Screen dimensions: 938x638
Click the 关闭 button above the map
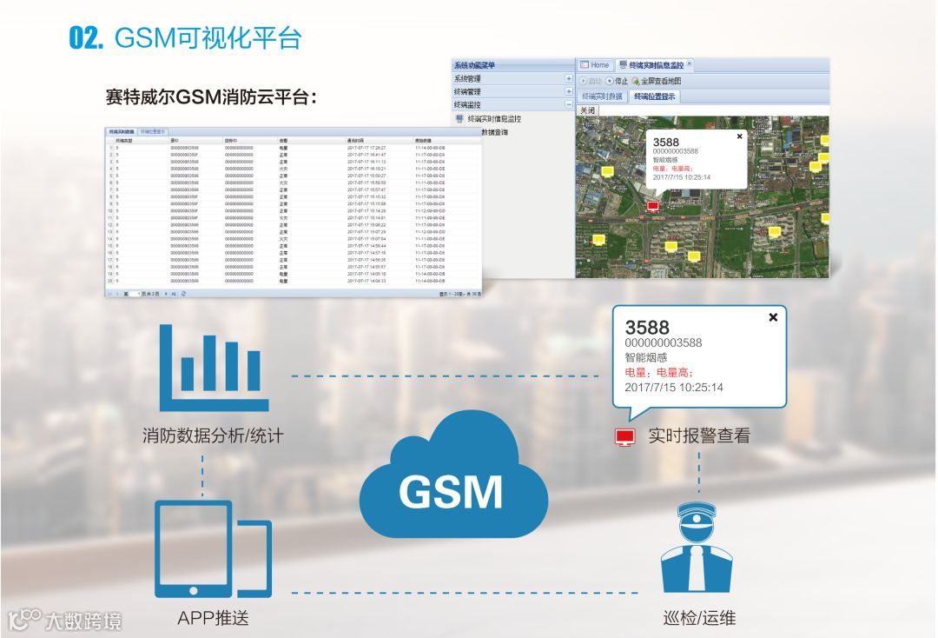pos(587,110)
